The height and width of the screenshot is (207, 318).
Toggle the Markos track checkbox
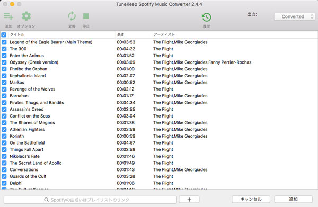[x=4, y=83]
